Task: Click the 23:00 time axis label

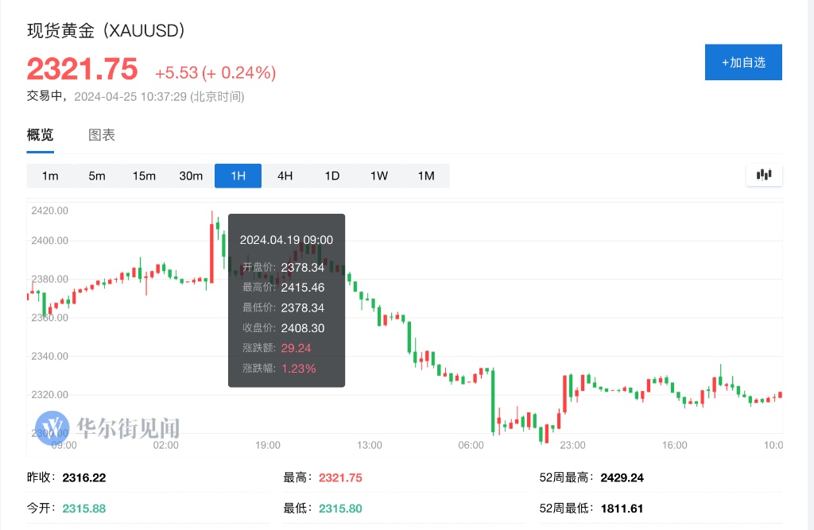Action: click(x=572, y=445)
